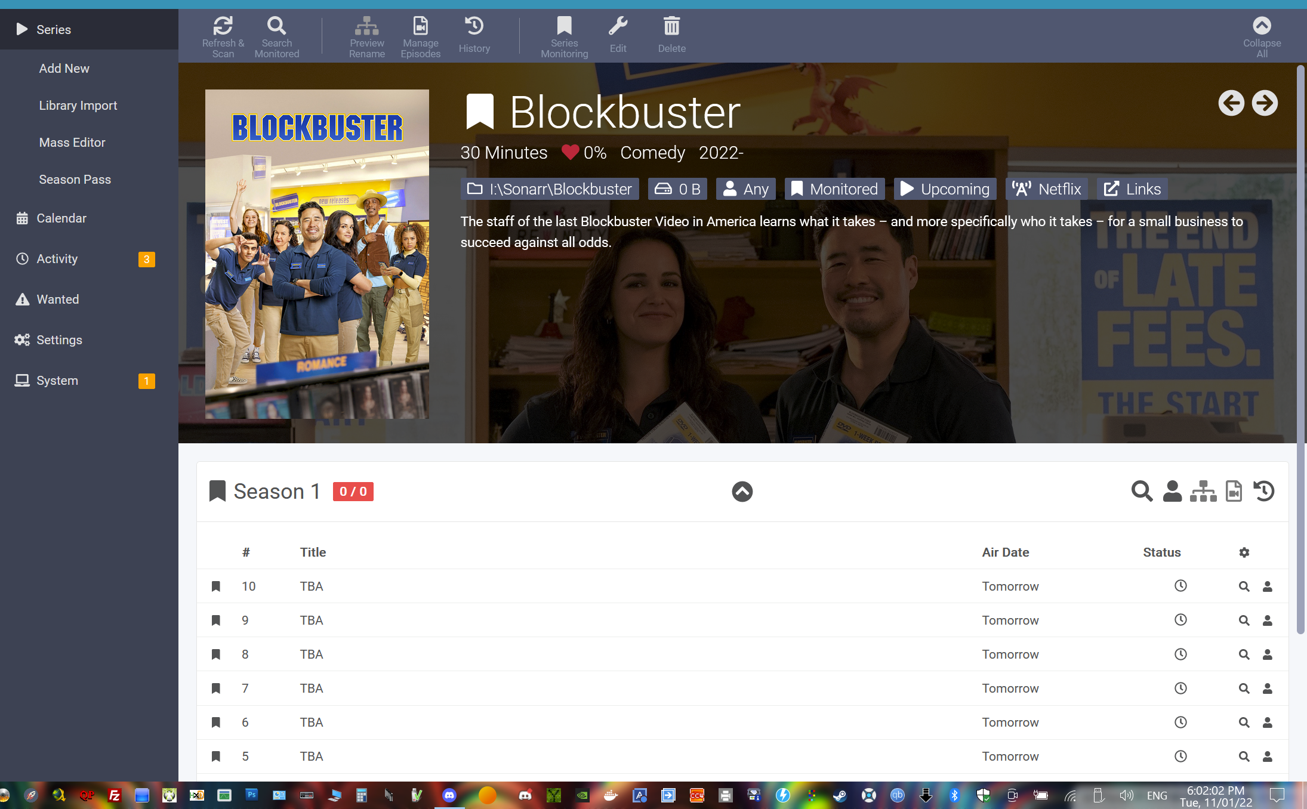Viewport: 1307px width, 809px height.
Task: Open interactive search for episode 5
Action: (1268, 756)
